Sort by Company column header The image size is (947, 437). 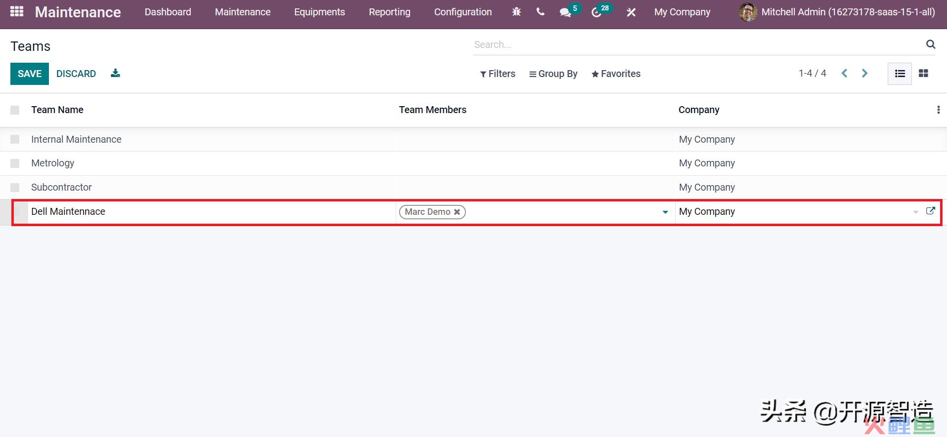coord(699,110)
